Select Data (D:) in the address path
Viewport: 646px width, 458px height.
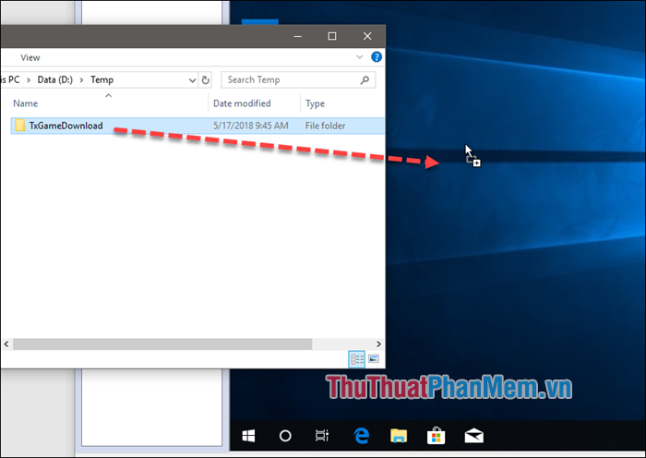(x=54, y=80)
